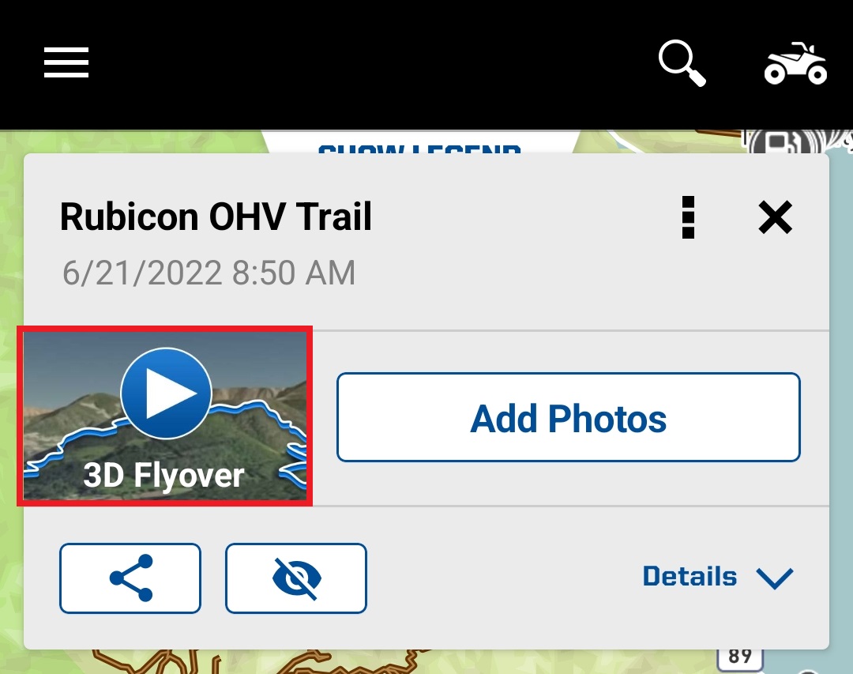Close the Rubicon OHV Trail card
Viewport: 853px width, 674px height.
776,217
